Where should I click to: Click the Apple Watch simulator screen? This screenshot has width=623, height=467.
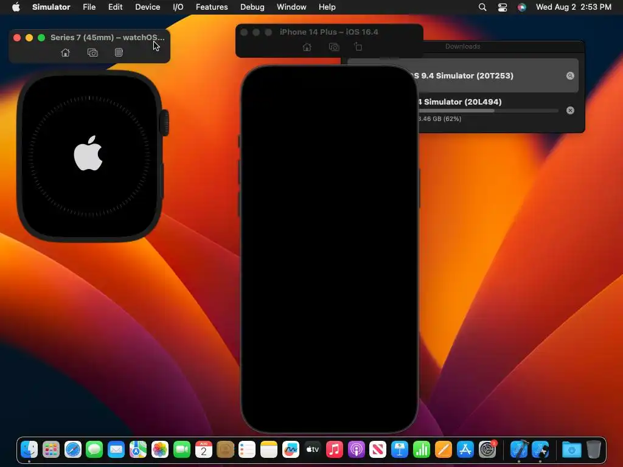coord(90,156)
